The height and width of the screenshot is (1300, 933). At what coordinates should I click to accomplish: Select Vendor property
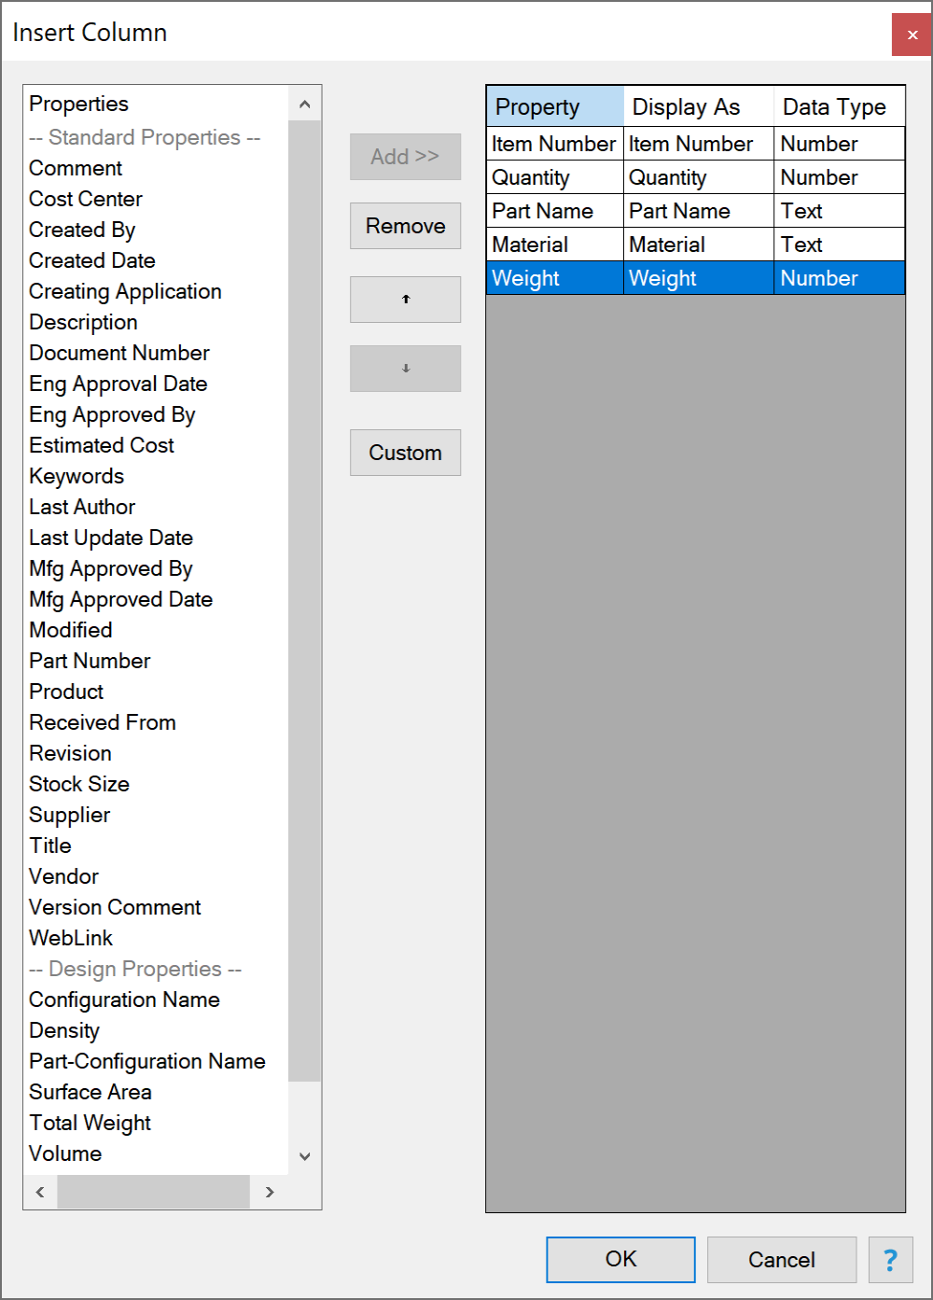(x=63, y=876)
